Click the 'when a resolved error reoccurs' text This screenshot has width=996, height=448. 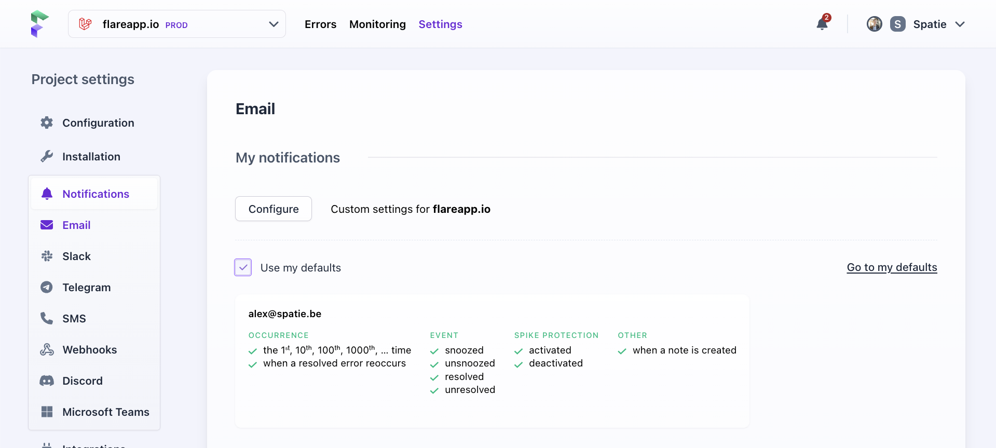tap(334, 363)
